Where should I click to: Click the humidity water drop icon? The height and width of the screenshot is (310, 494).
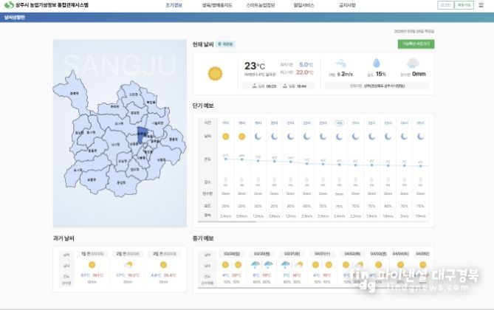point(376,63)
